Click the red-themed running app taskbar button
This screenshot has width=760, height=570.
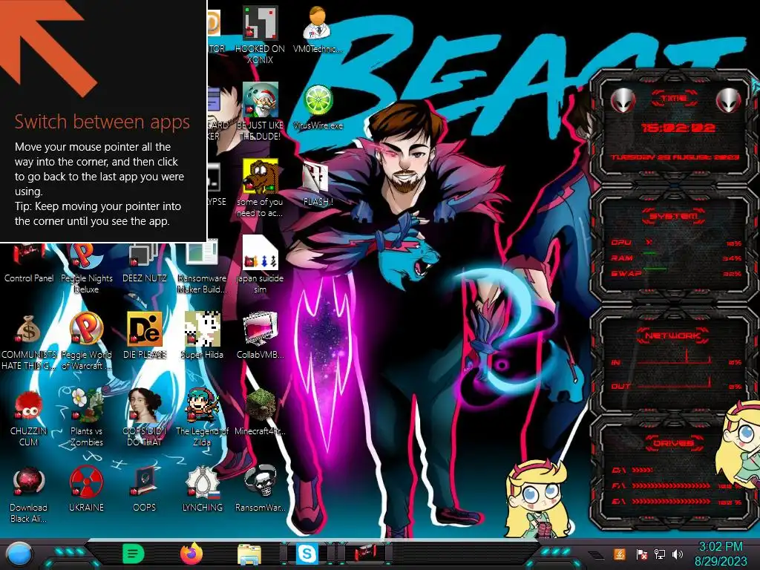pos(365,554)
